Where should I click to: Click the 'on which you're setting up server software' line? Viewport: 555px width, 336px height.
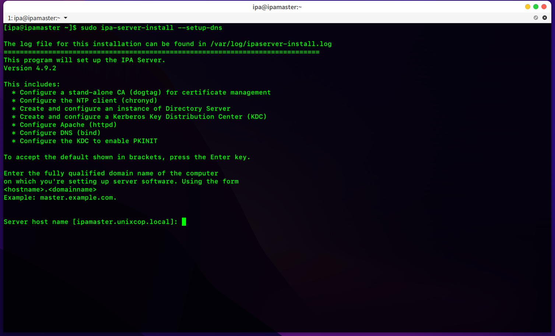click(x=121, y=182)
